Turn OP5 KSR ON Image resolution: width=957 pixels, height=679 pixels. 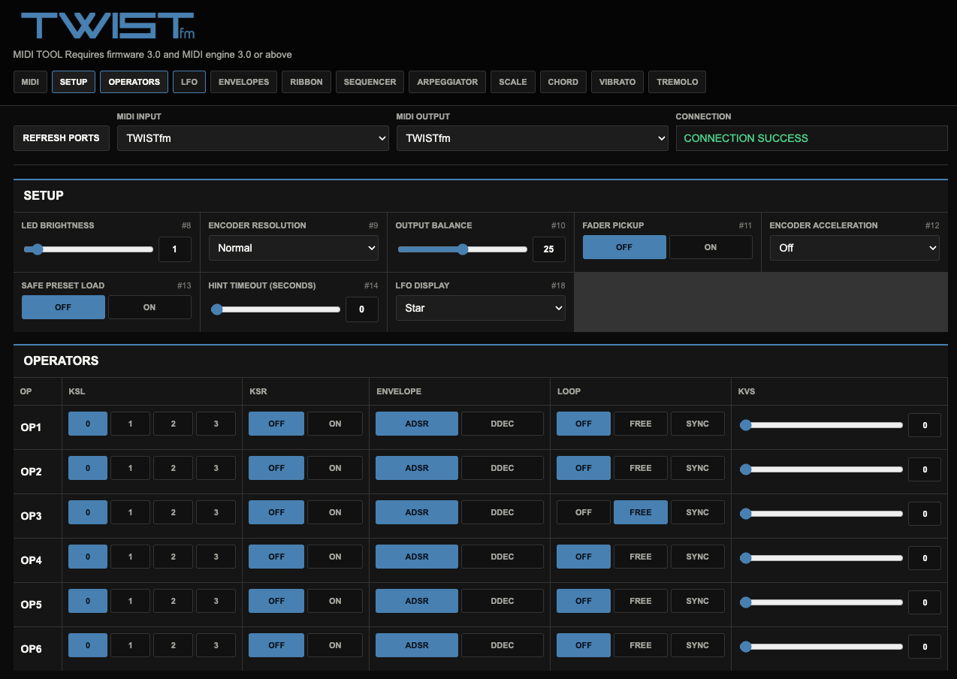pos(335,601)
